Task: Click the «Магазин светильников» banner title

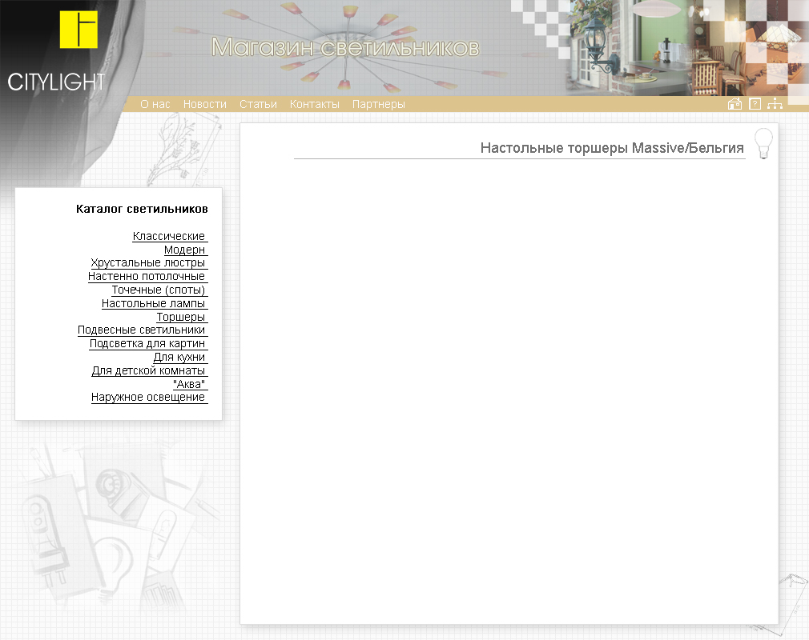Action: [345, 47]
